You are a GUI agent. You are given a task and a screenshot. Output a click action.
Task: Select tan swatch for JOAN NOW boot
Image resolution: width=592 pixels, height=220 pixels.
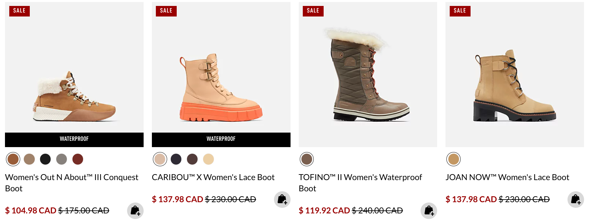click(454, 159)
